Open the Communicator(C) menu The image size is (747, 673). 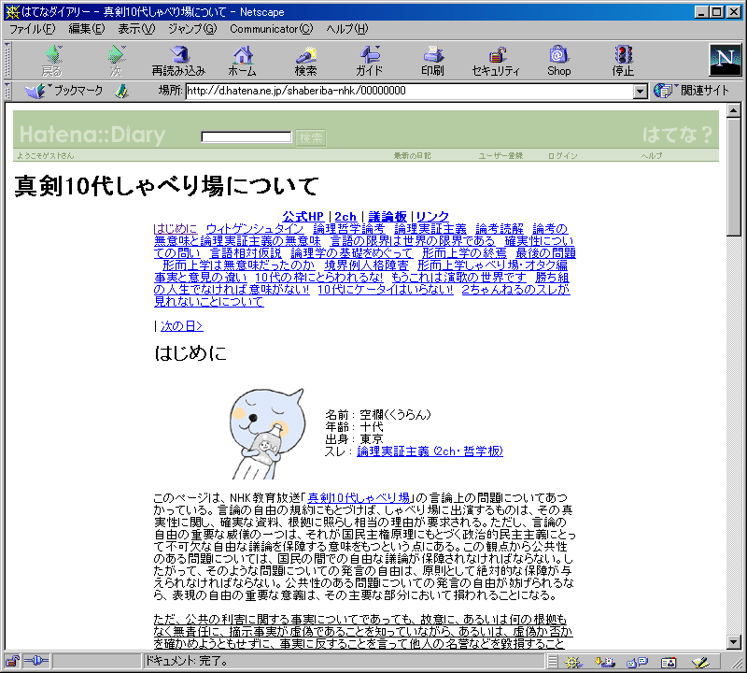[x=271, y=29]
